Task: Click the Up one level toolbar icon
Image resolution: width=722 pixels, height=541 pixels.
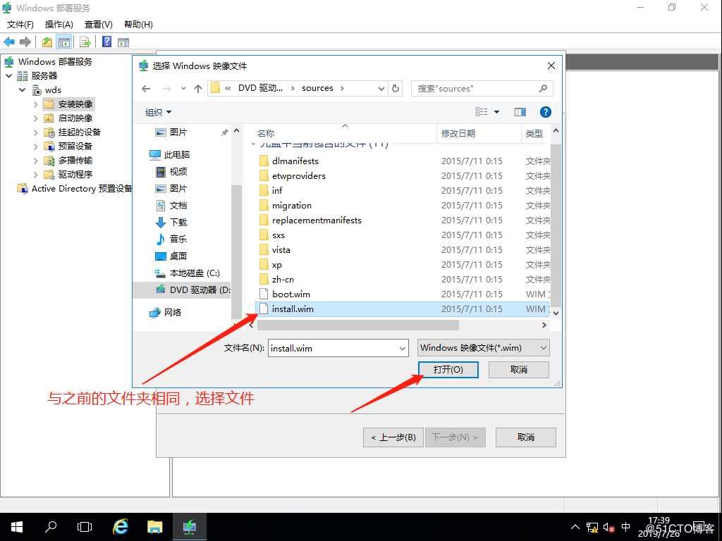Action: tap(47, 42)
